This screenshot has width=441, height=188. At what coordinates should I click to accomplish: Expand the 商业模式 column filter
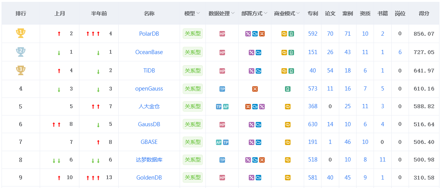(x=298, y=13)
